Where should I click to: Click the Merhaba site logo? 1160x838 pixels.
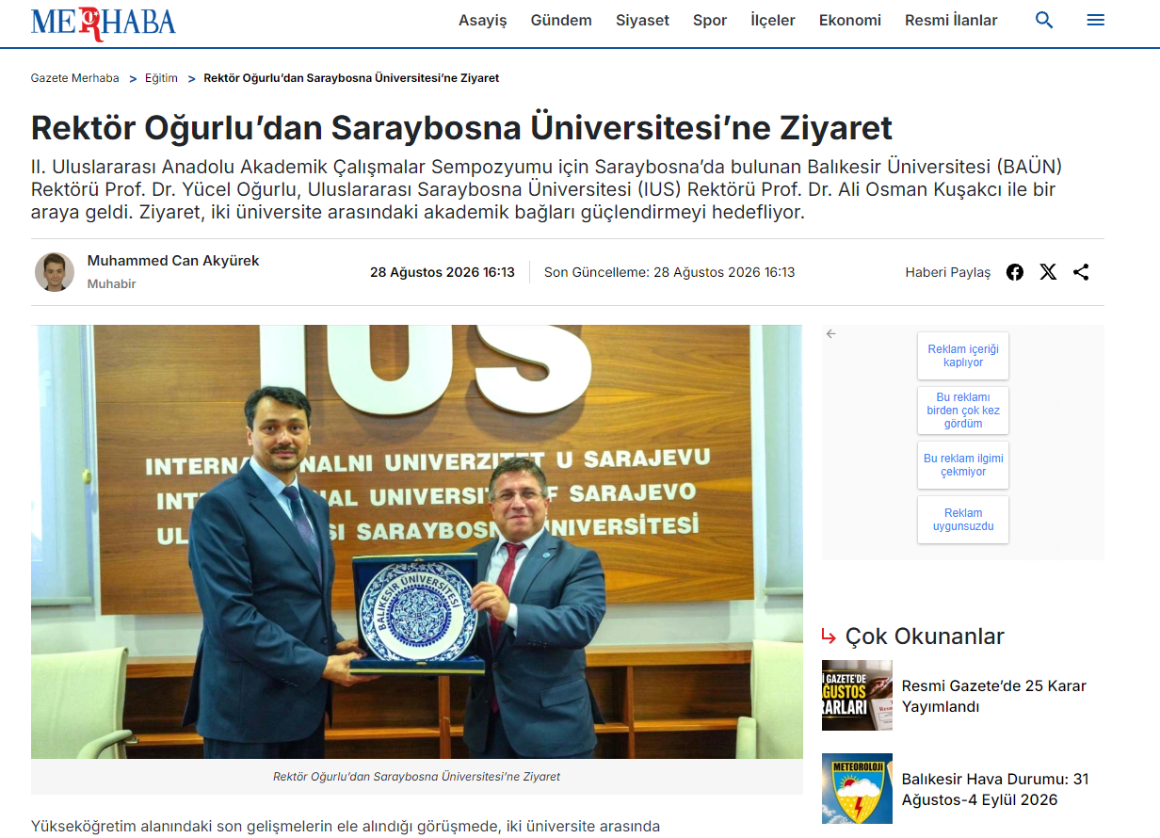(103, 23)
